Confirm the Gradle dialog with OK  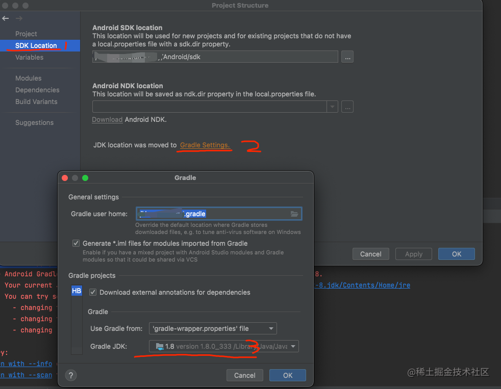point(288,375)
